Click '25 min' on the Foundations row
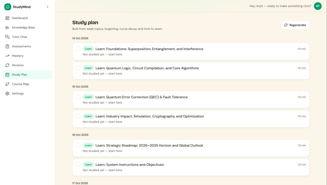327x185 pixels. point(302,49)
